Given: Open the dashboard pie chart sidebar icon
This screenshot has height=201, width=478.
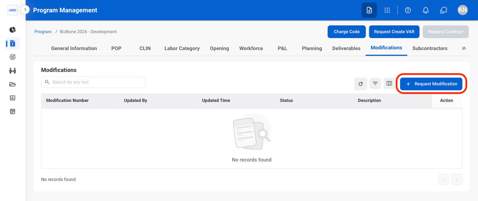Looking at the screenshot, I should click(12, 30).
